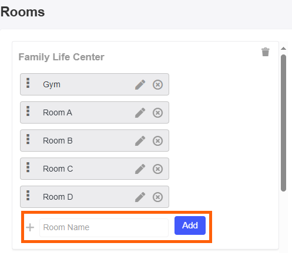
Task: Edit the Room A name
Action: tap(140, 112)
